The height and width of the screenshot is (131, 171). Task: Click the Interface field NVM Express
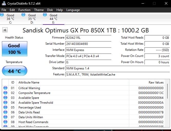pyautogui.click(x=88, y=50)
